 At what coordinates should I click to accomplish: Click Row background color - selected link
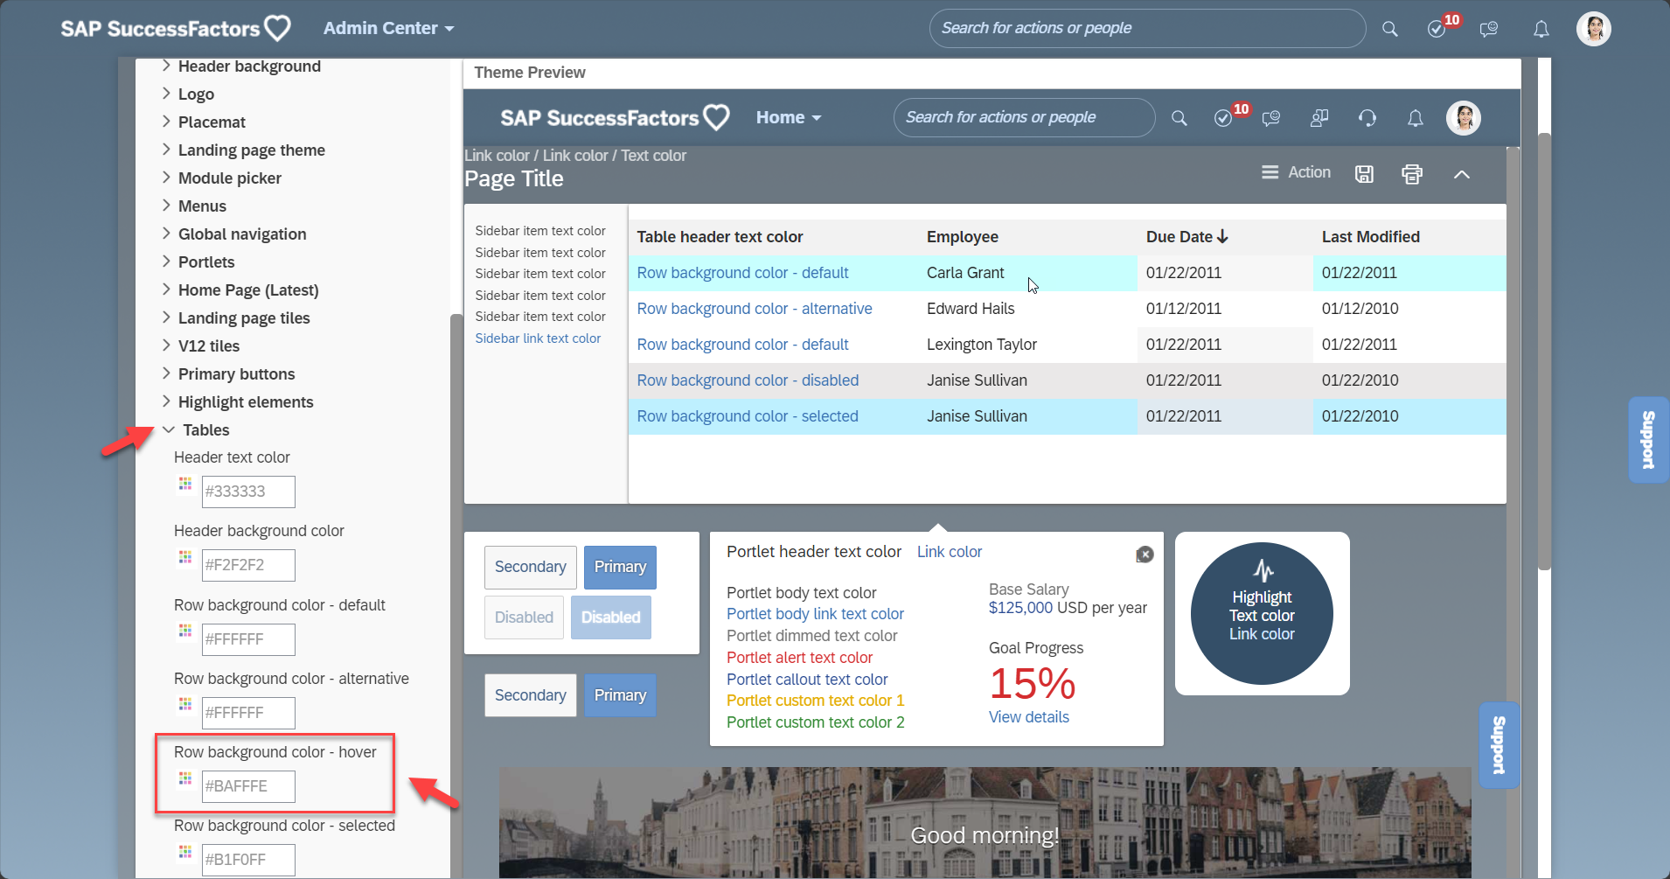(x=748, y=416)
